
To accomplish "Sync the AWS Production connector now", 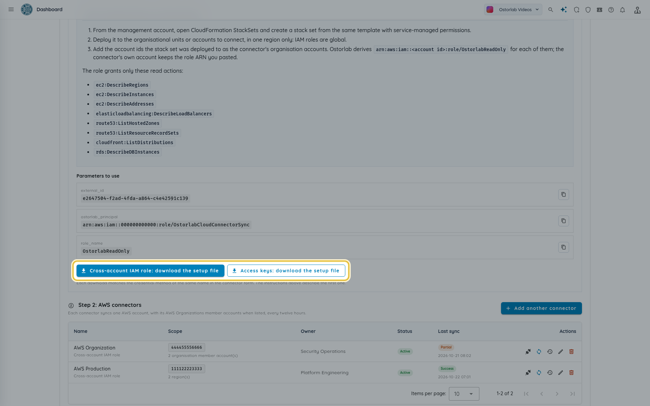I will coord(539,373).
